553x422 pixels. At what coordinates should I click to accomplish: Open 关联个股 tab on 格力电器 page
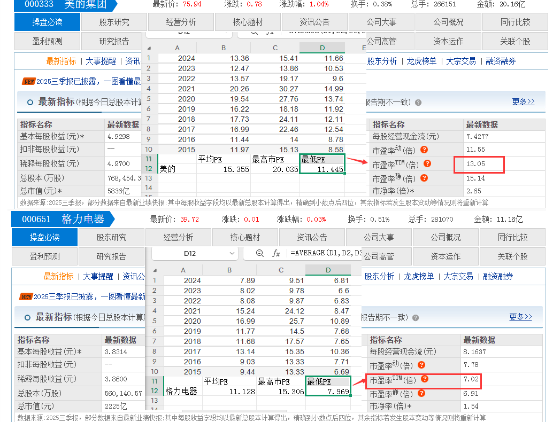512,256
